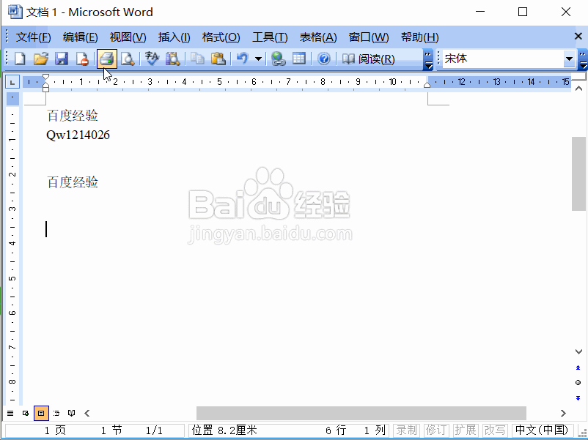Paste from clipboard using toolbar icon

(x=216, y=59)
